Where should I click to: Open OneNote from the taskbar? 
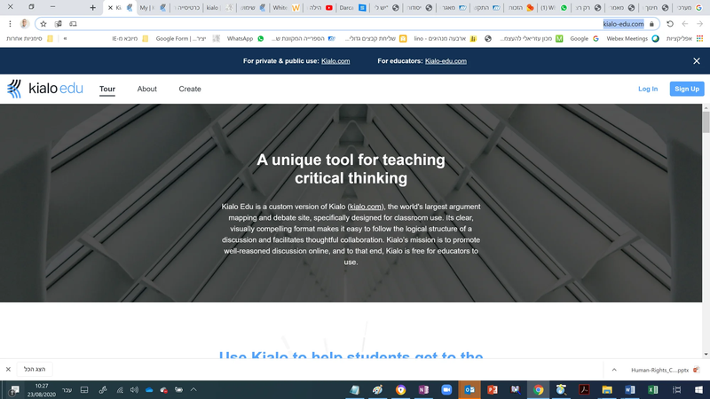[x=423, y=389]
